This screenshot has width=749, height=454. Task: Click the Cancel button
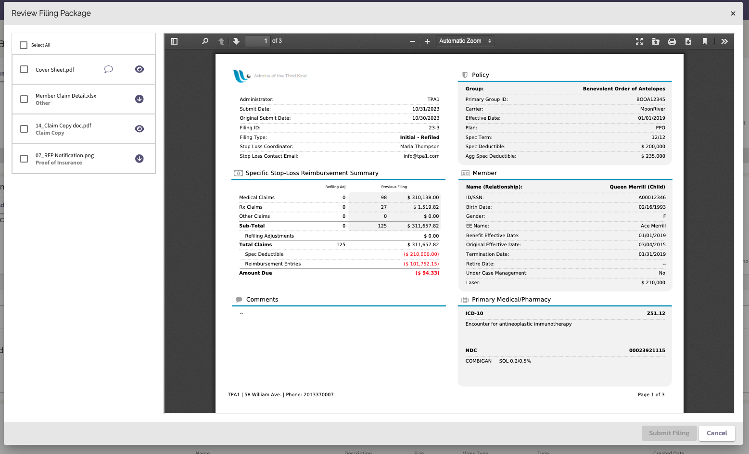tap(716, 433)
